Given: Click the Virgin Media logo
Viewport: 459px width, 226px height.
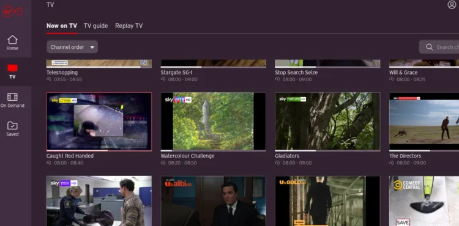Looking at the screenshot, I should point(12,12).
